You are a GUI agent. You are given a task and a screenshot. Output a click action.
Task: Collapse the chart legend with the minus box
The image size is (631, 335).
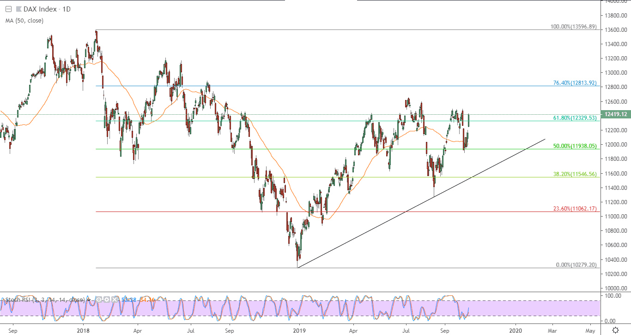click(x=8, y=9)
